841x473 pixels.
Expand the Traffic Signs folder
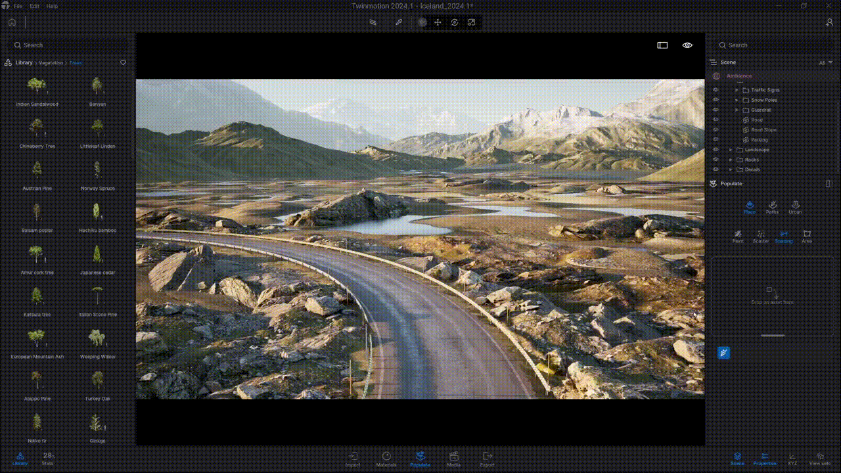tap(737, 90)
